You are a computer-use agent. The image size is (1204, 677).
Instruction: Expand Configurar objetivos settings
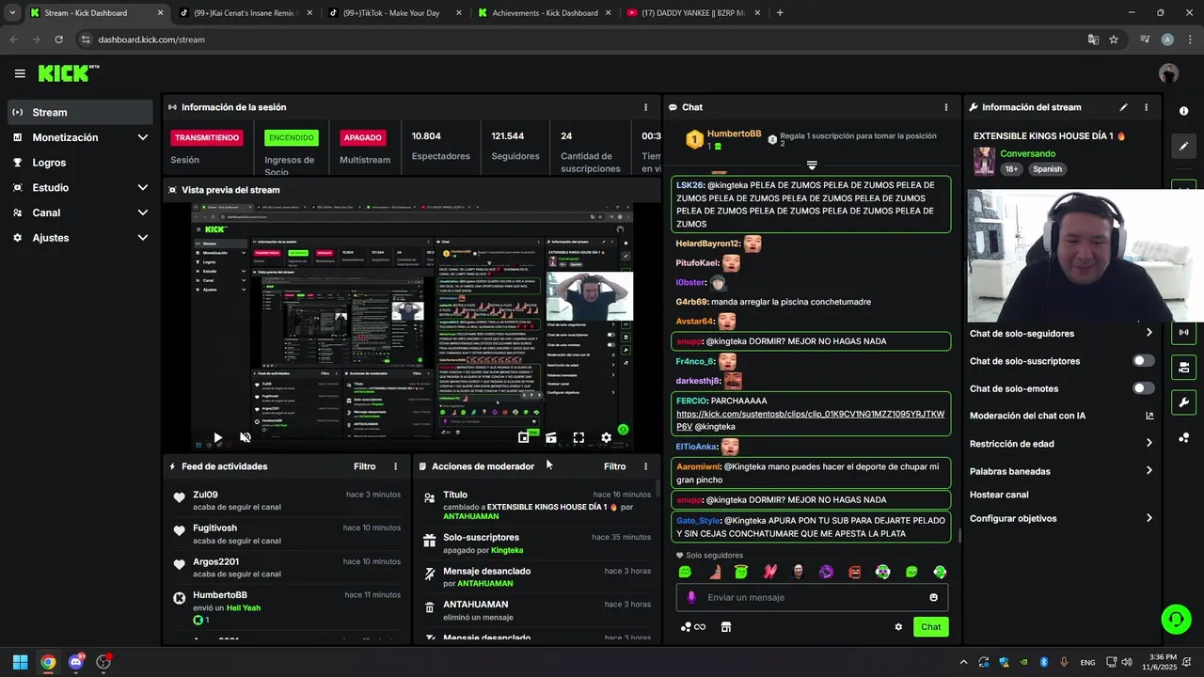tap(1061, 518)
